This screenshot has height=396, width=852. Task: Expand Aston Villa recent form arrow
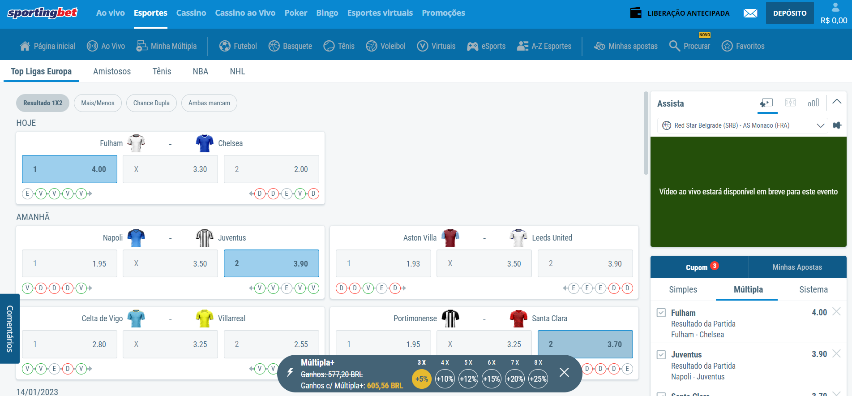(x=404, y=288)
